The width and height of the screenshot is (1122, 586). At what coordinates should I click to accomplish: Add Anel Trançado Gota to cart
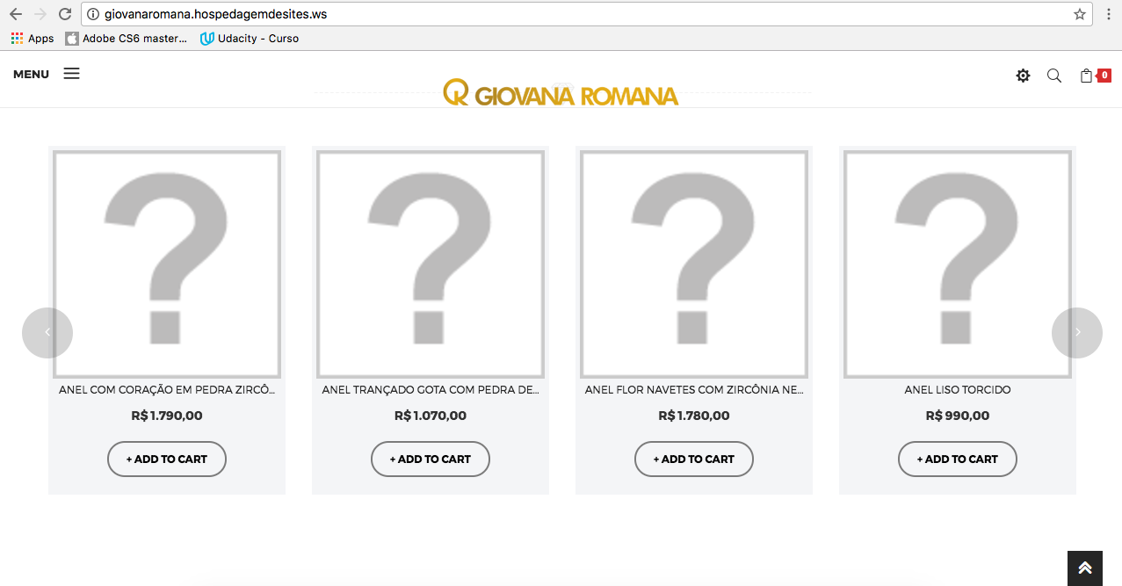pos(431,459)
